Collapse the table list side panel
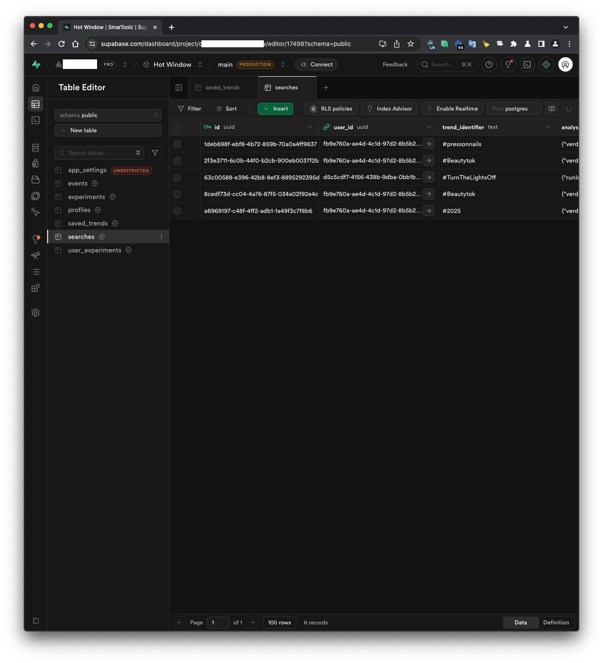603x663 pixels. coord(179,88)
